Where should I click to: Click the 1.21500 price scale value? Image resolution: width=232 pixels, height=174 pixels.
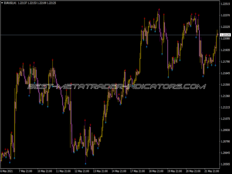point(225,84)
